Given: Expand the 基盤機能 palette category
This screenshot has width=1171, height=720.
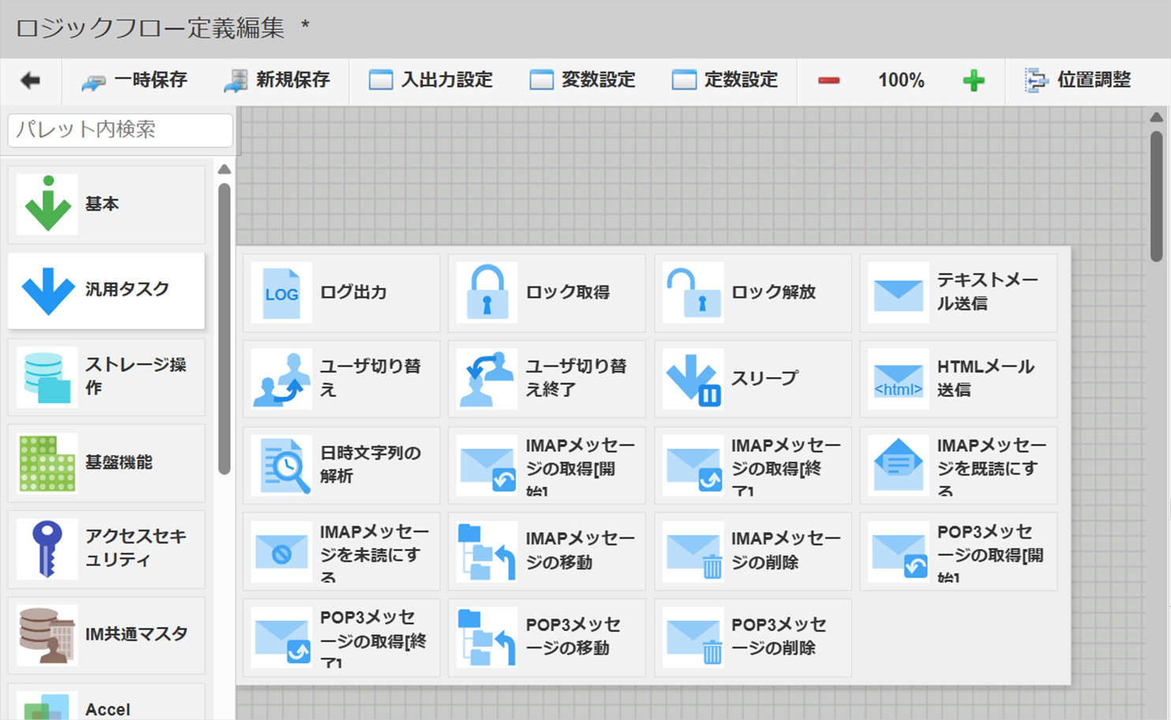Looking at the screenshot, I should click(x=106, y=463).
